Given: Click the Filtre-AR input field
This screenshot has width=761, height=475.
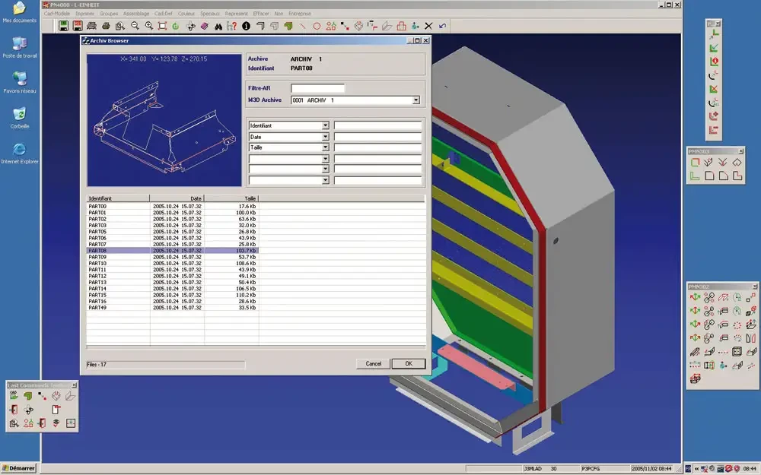Looking at the screenshot, I should (x=318, y=88).
